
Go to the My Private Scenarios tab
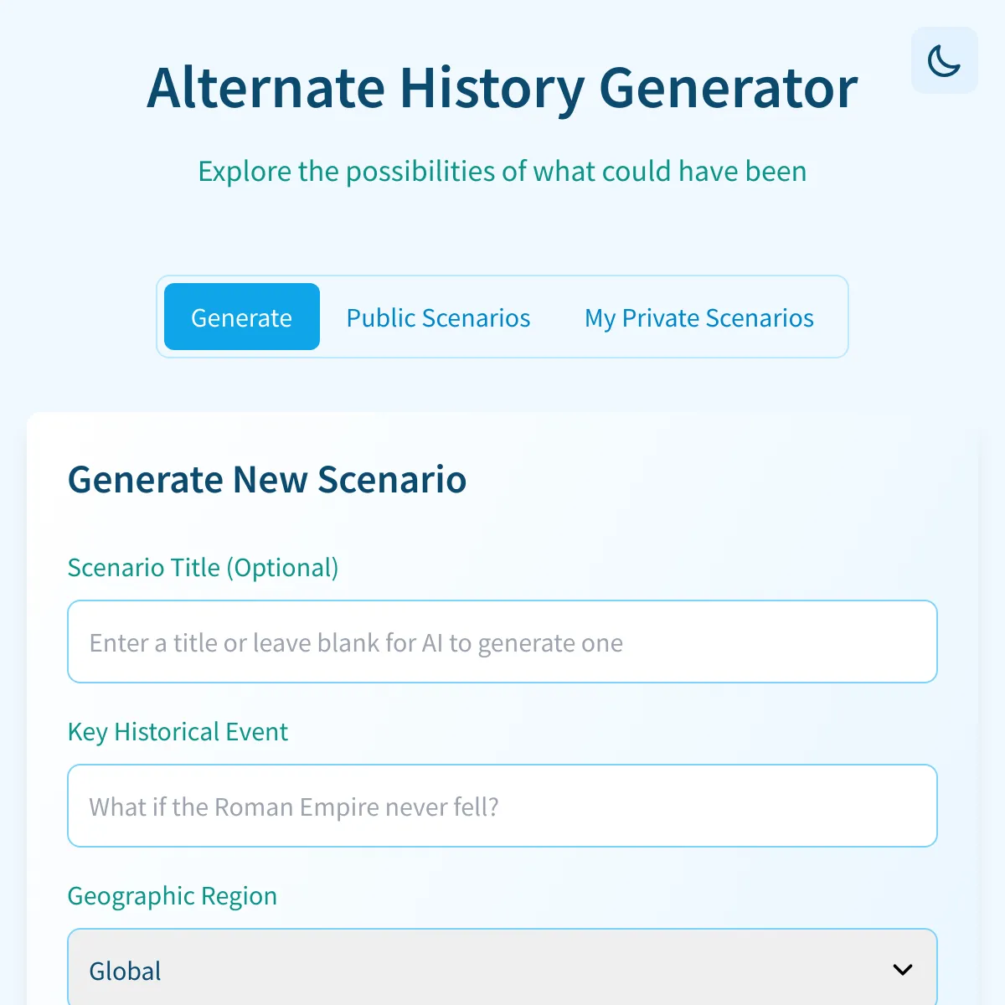tap(699, 317)
